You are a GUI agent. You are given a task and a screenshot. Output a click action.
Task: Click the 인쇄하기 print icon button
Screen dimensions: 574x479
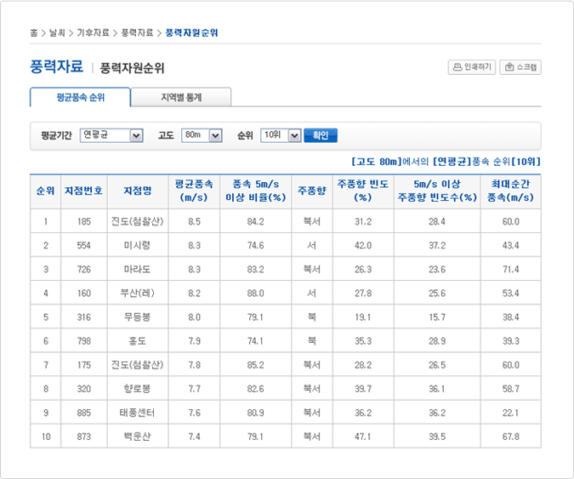click(x=471, y=67)
